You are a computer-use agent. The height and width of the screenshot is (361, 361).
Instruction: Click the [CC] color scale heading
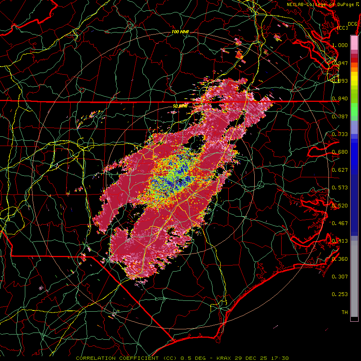343,28
